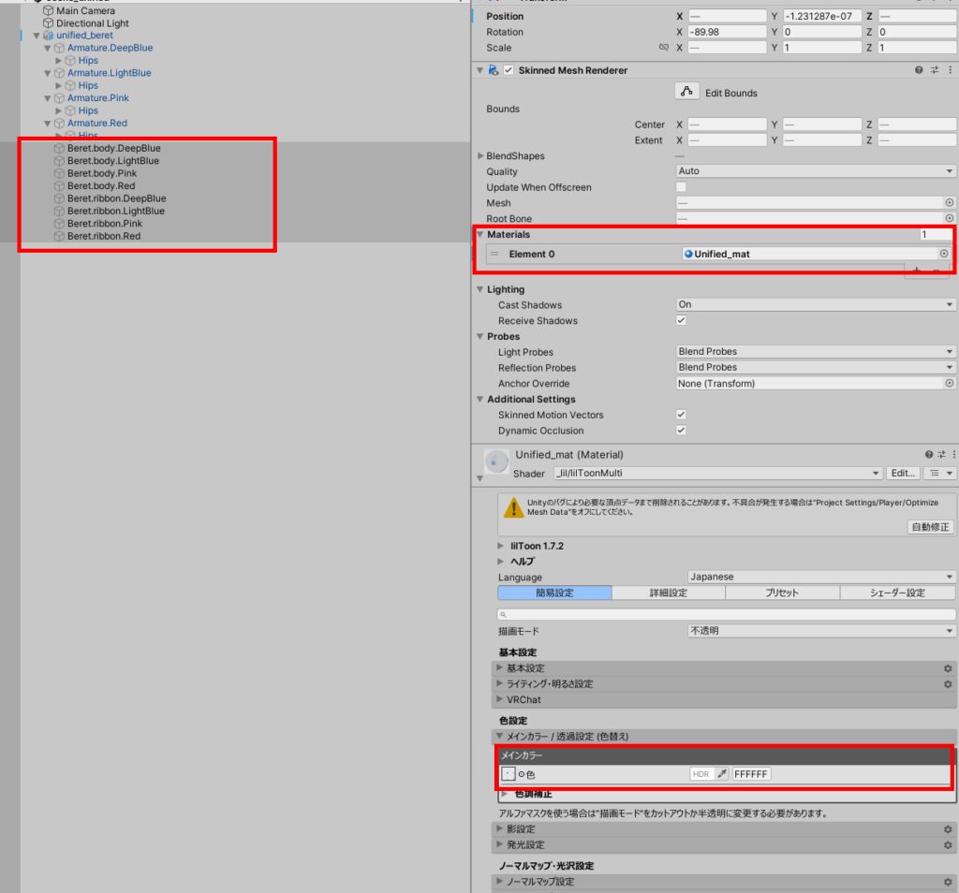Open the Cast Shadows dropdown
The image size is (959, 893).
pos(816,304)
